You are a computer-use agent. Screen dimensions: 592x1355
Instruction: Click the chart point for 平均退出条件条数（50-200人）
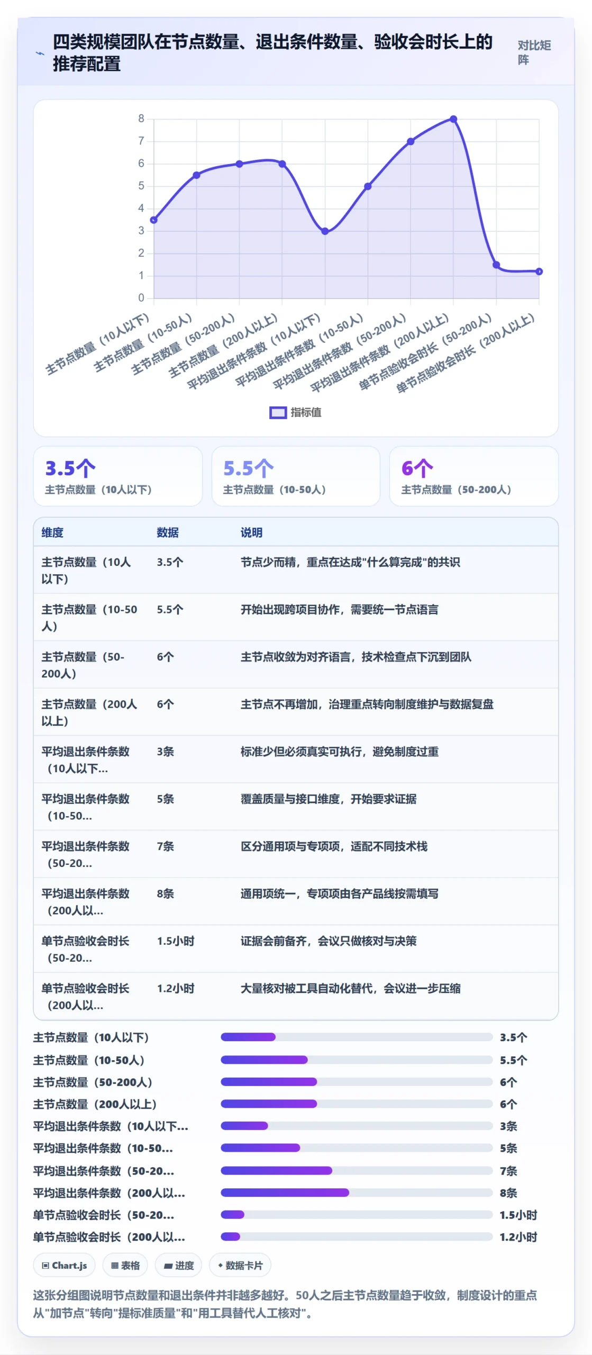[x=411, y=141]
